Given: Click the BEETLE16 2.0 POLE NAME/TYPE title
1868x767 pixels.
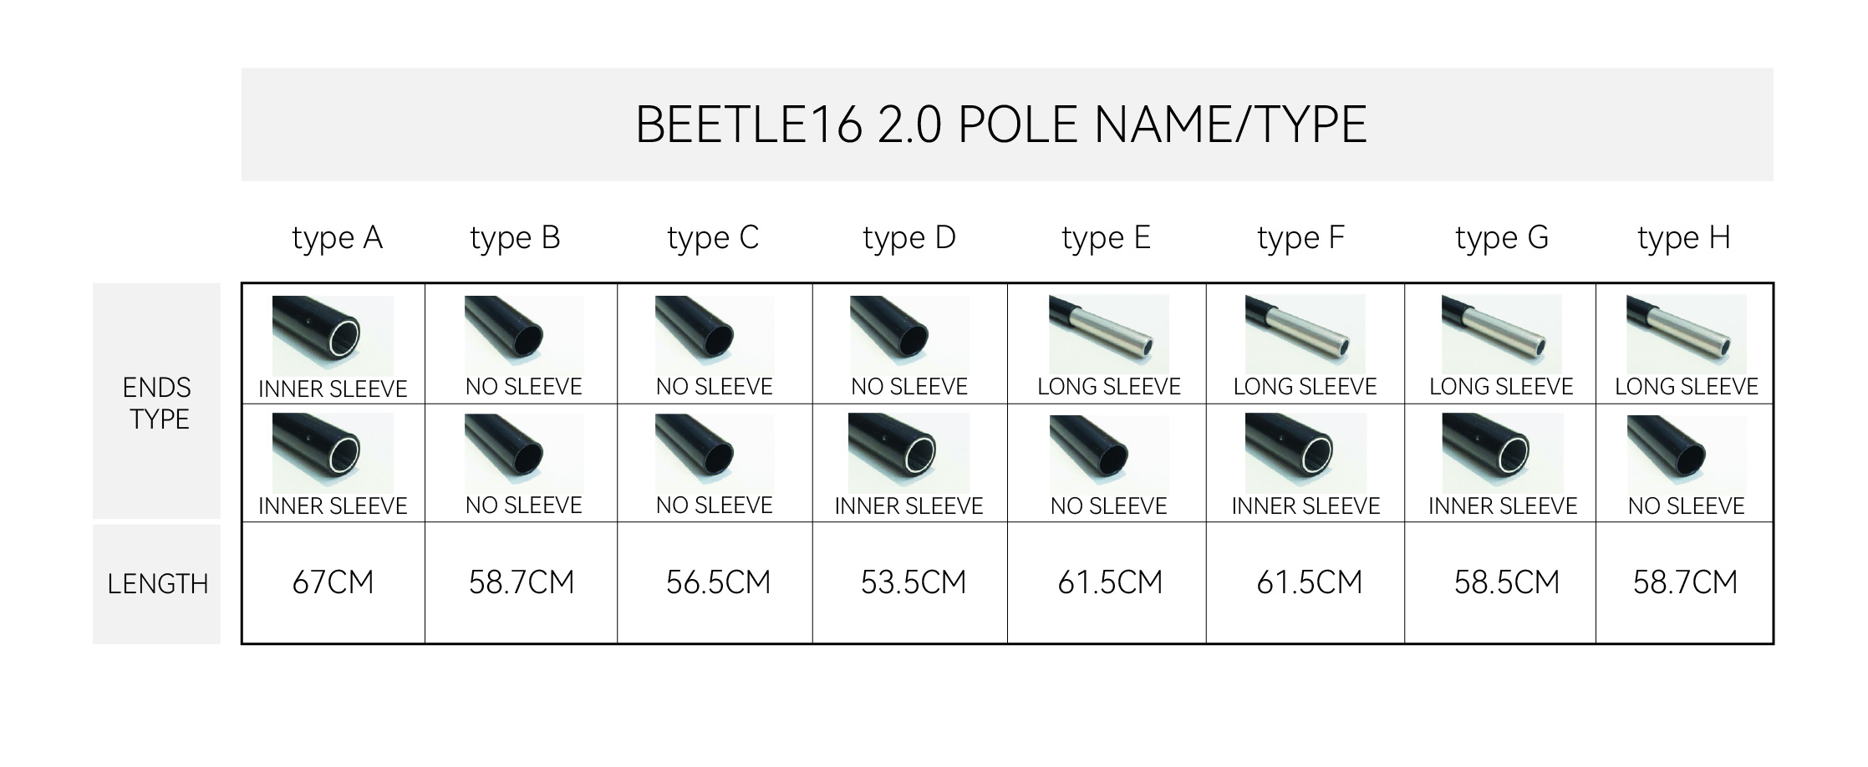Looking at the screenshot, I should [x=1001, y=125].
